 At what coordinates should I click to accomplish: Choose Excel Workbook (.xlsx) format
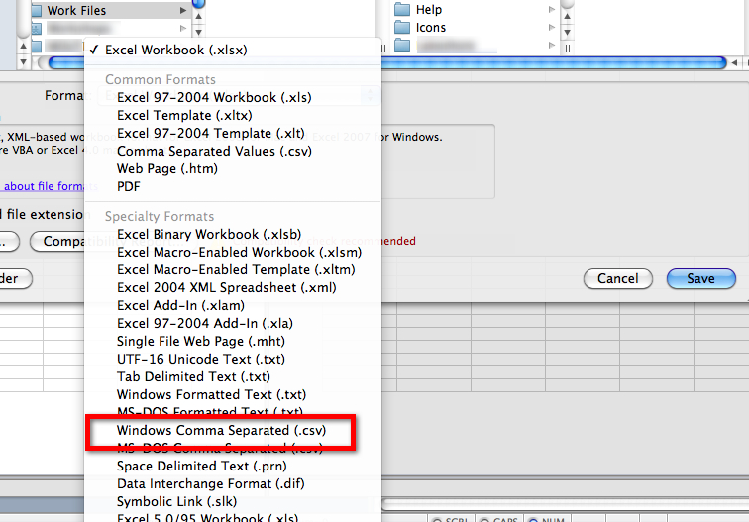coord(175,50)
